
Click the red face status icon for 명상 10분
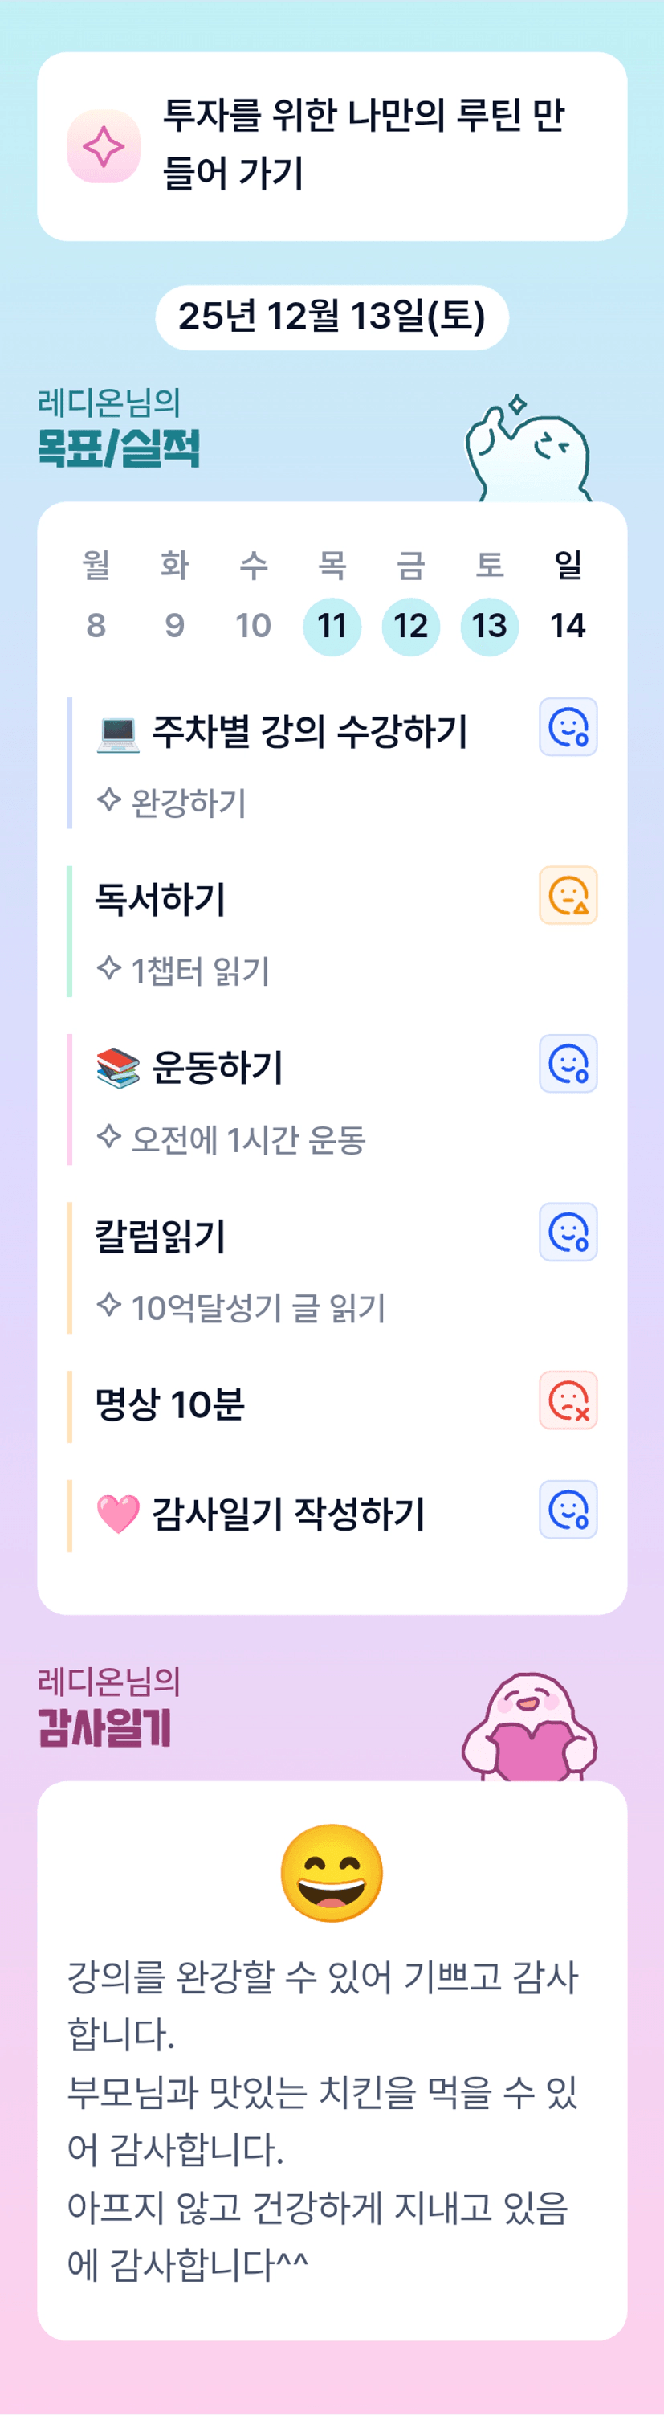click(x=568, y=1400)
